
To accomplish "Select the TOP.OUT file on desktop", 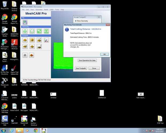I will tap(24, 94).
